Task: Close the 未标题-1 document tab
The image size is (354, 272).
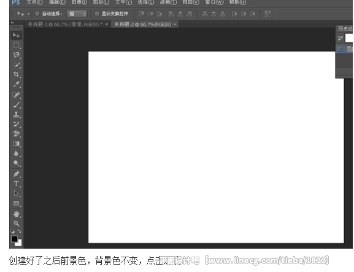Action: tap(107, 24)
